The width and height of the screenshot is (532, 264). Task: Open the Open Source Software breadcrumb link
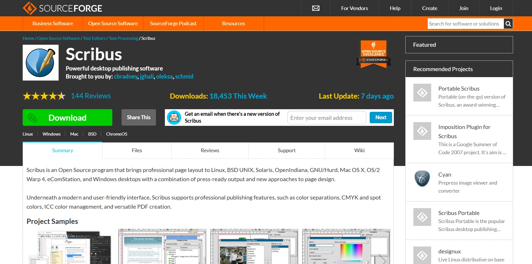point(59,38)
